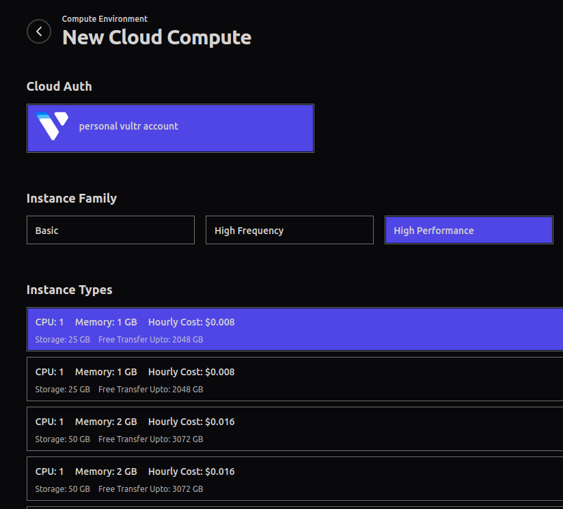Click the instance with 3072 GB free transfer

coord(294,429)
